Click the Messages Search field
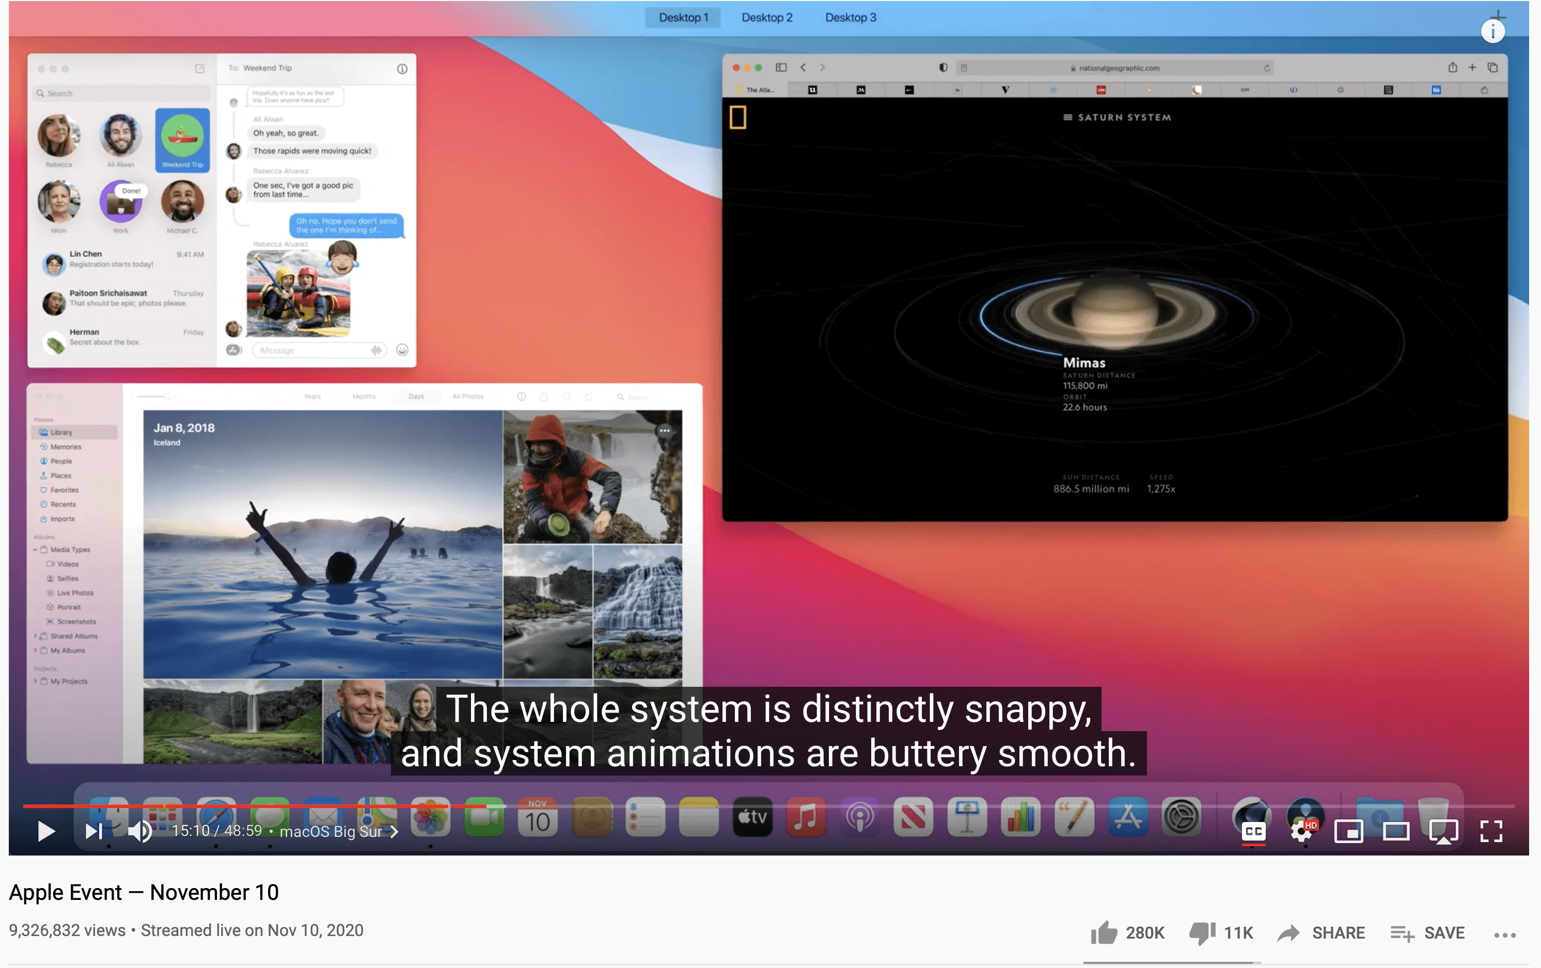1541x968 pixels. (x=121, y=93)
